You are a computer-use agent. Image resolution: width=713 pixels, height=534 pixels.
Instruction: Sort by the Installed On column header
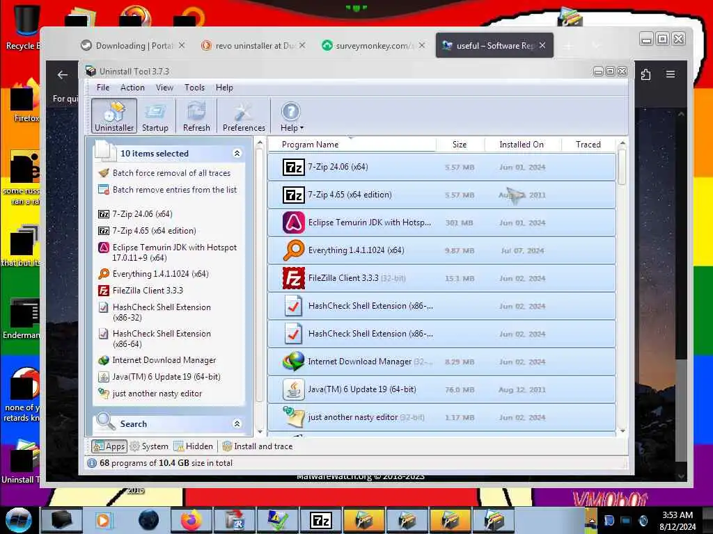[x=522, y=145]
